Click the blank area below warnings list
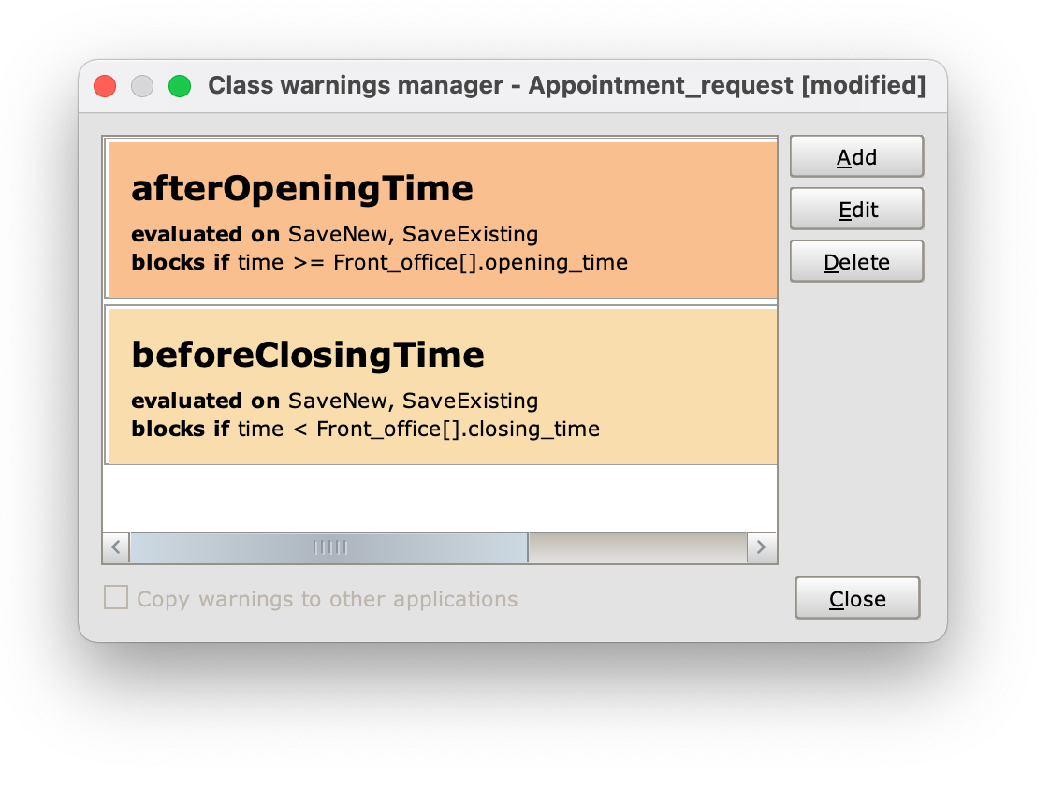The width and height of the screenshot is (1050, 788). click(x=440, y=498)
